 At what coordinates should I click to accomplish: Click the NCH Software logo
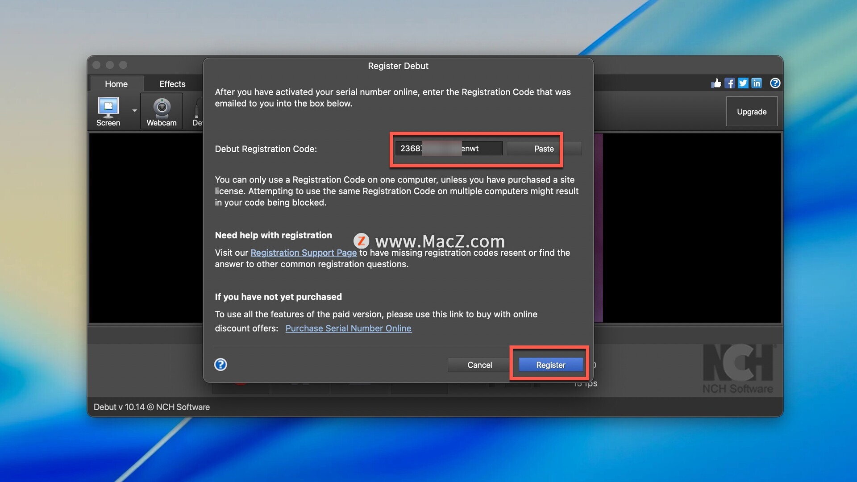tap(738, 369)
